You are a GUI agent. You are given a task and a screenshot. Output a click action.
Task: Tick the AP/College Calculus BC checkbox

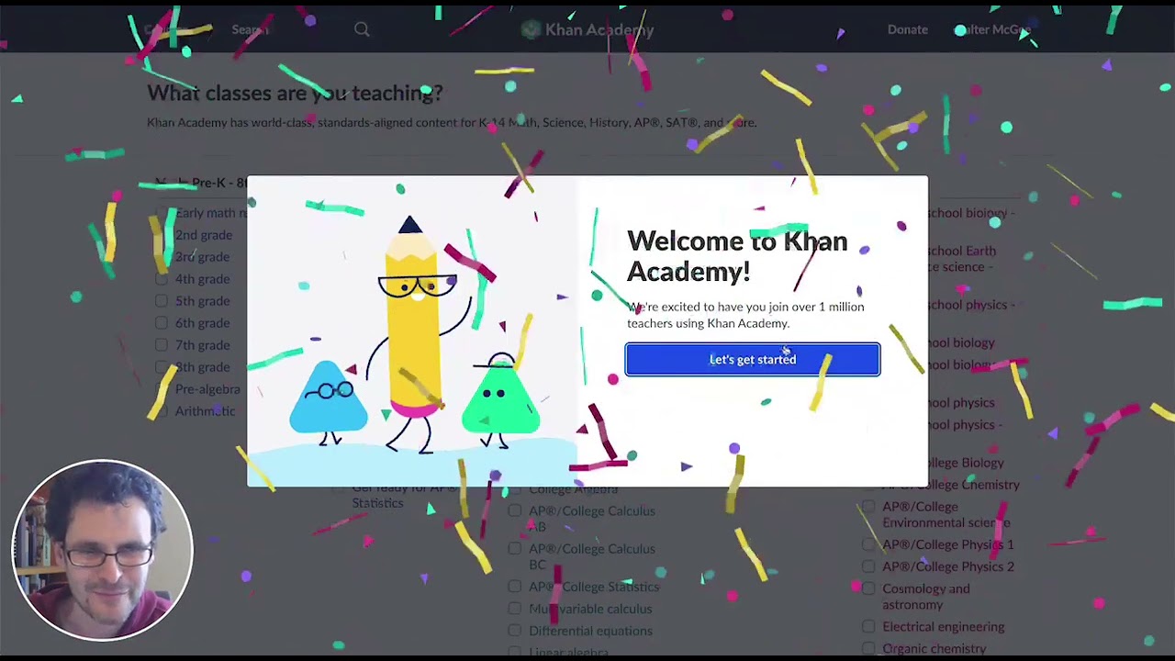coord(515,549)
